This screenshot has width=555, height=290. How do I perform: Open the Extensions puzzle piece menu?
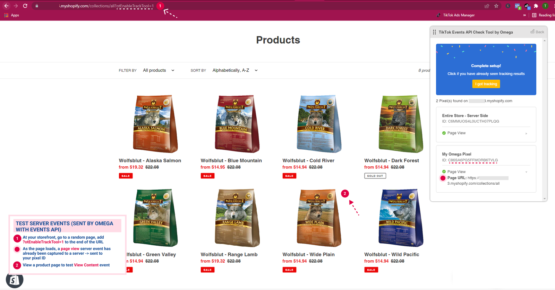click(536, 6)
